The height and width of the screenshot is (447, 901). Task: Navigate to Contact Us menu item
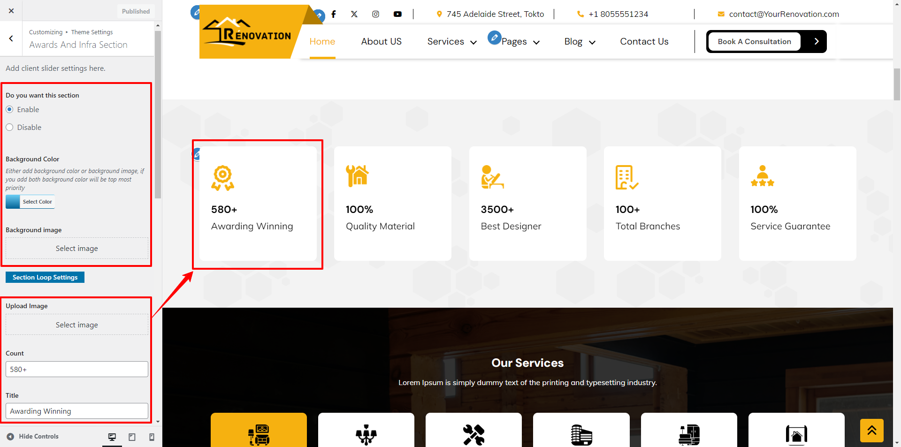(x=644, y=41)
